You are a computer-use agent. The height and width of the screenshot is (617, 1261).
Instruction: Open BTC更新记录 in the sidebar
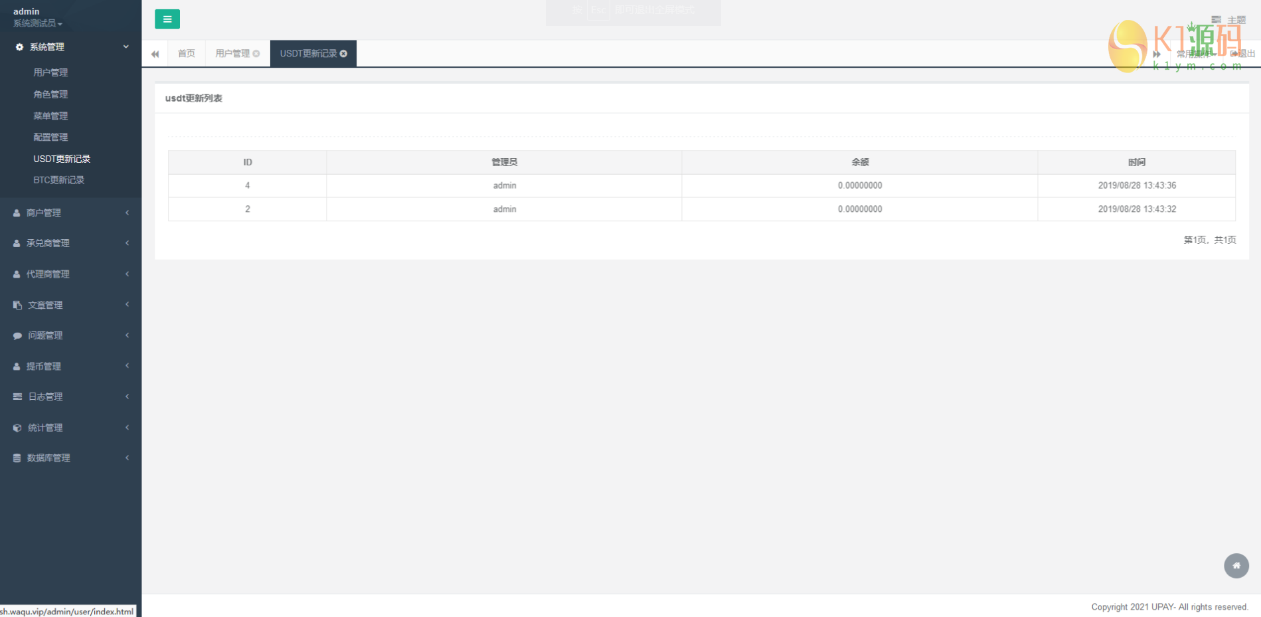(x=59, y=180)
